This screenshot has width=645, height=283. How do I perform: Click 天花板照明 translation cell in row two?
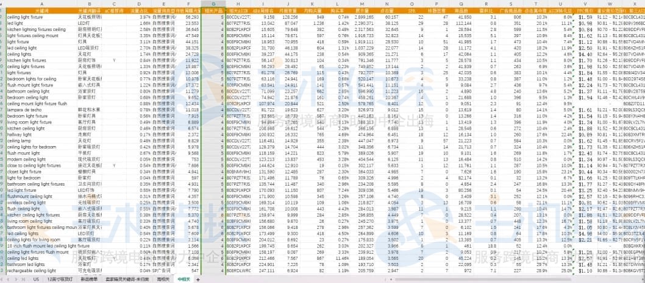pos(89,17)
